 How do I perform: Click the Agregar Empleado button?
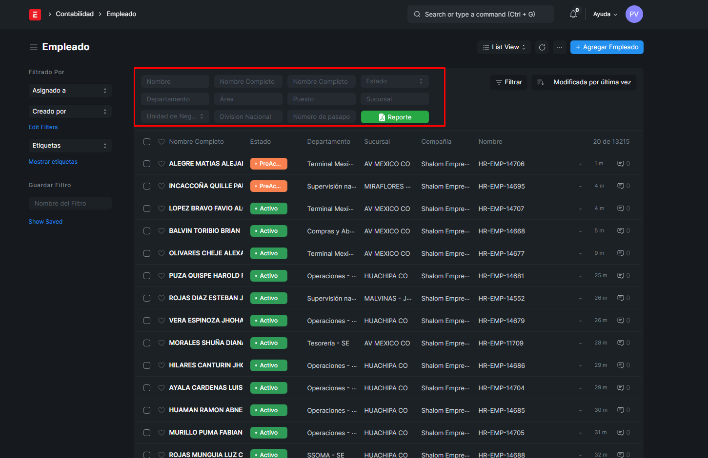click(x=607, y=47)
